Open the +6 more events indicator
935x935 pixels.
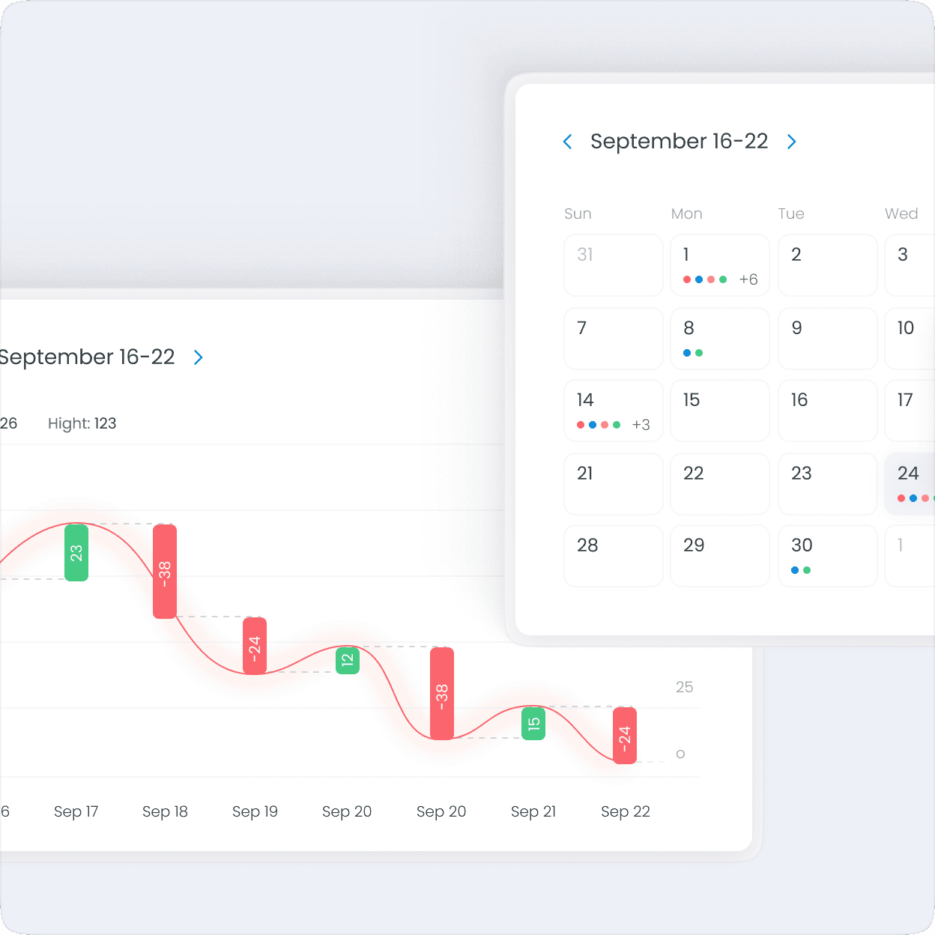(748, 279)
